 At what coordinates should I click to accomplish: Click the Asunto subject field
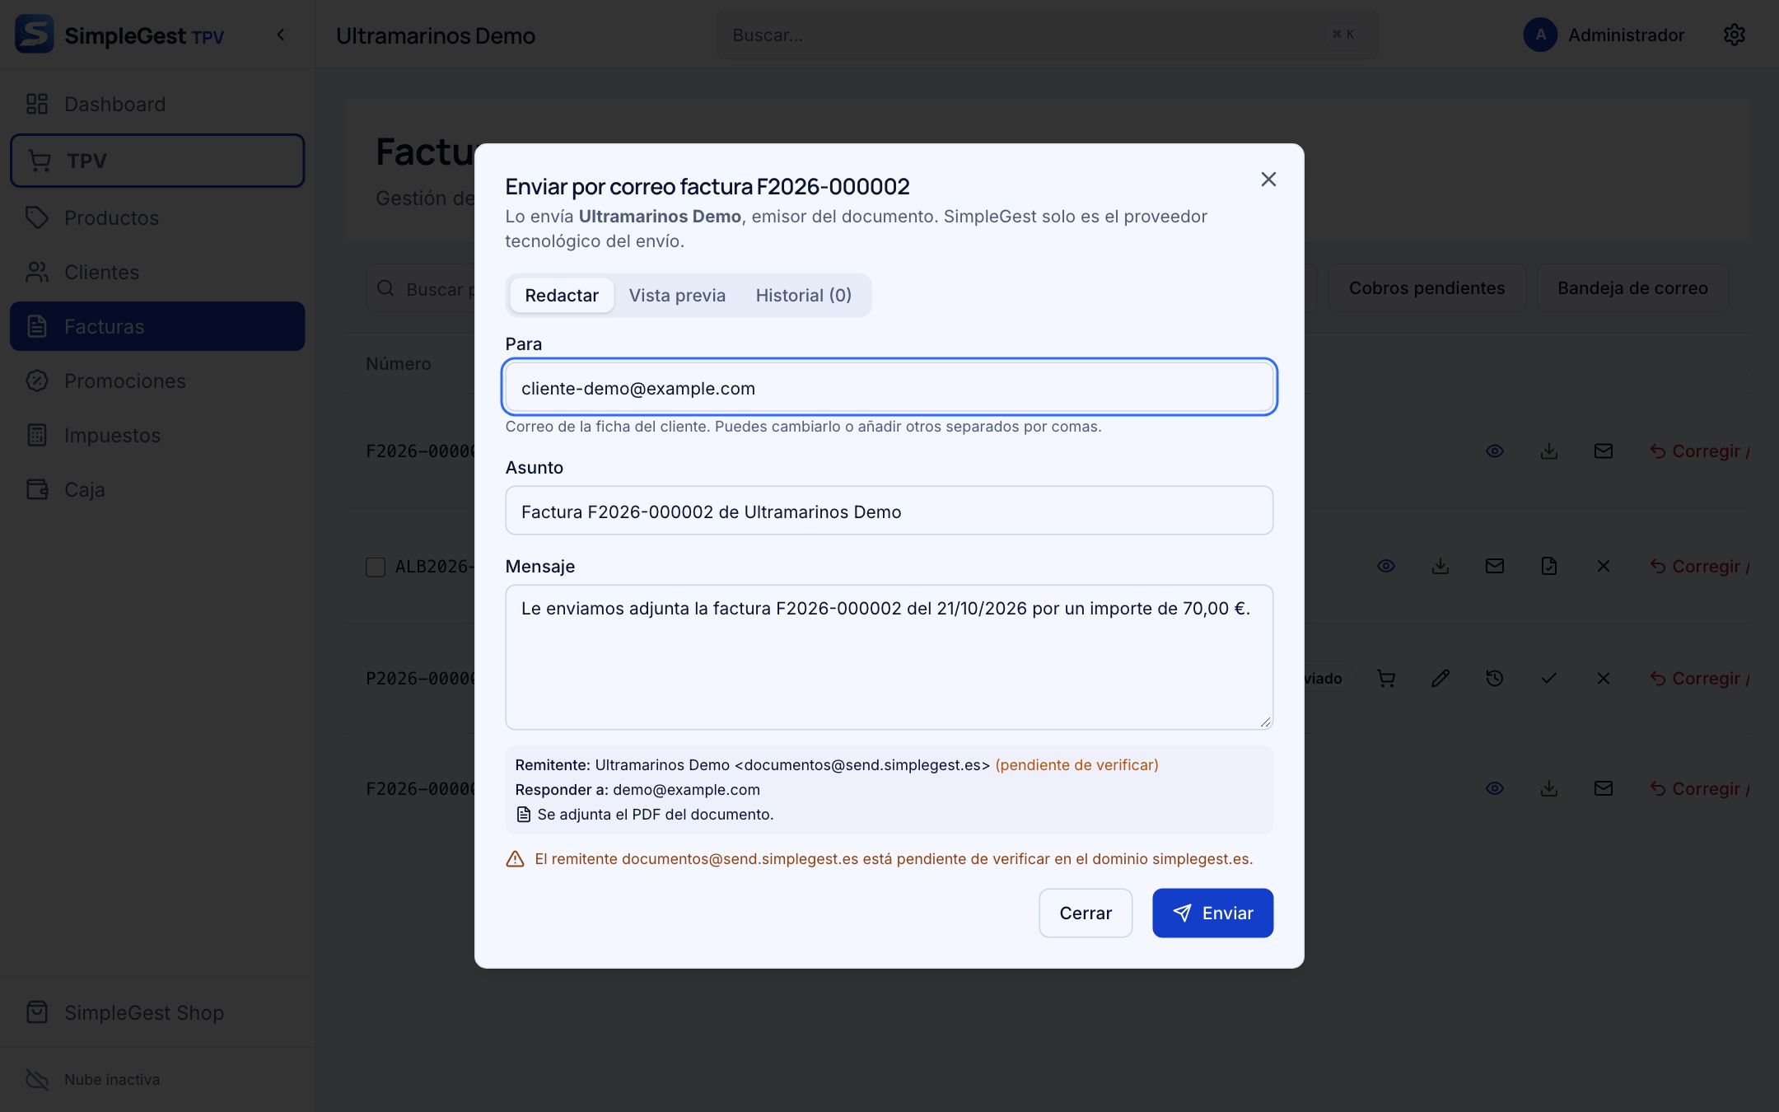pos(889,511)
